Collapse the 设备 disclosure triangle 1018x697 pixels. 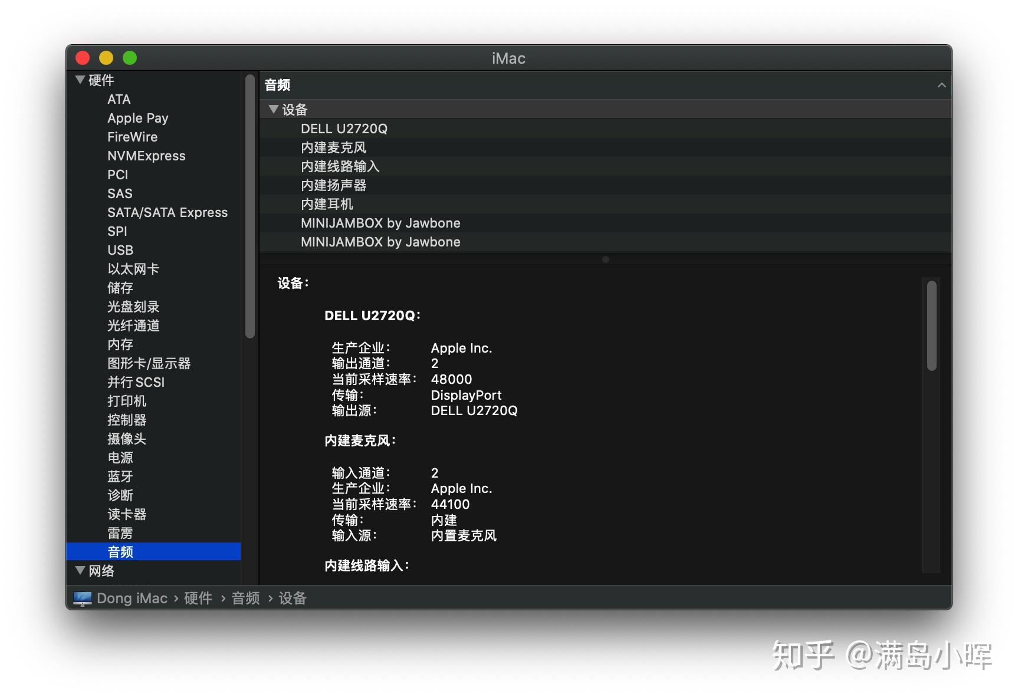(273, 109)
